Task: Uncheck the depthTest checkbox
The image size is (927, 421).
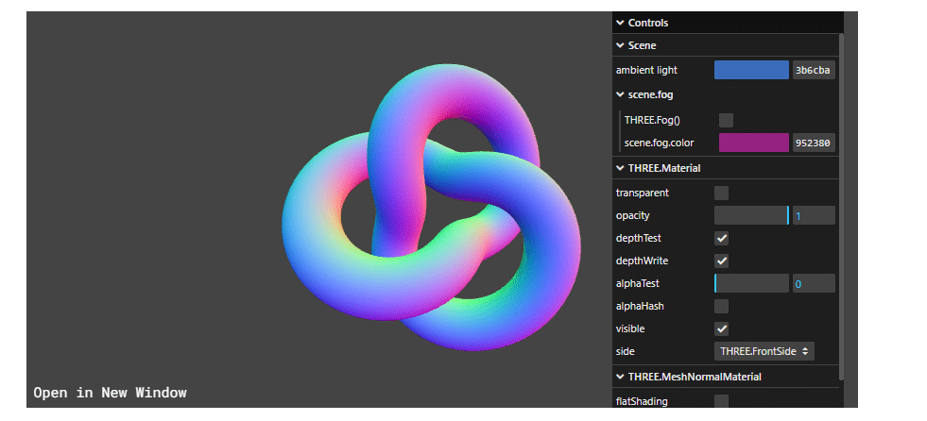Action: tap(721, 239)
